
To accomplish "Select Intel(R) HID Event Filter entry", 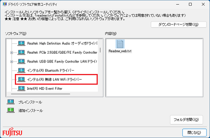I will coord(45,89).
